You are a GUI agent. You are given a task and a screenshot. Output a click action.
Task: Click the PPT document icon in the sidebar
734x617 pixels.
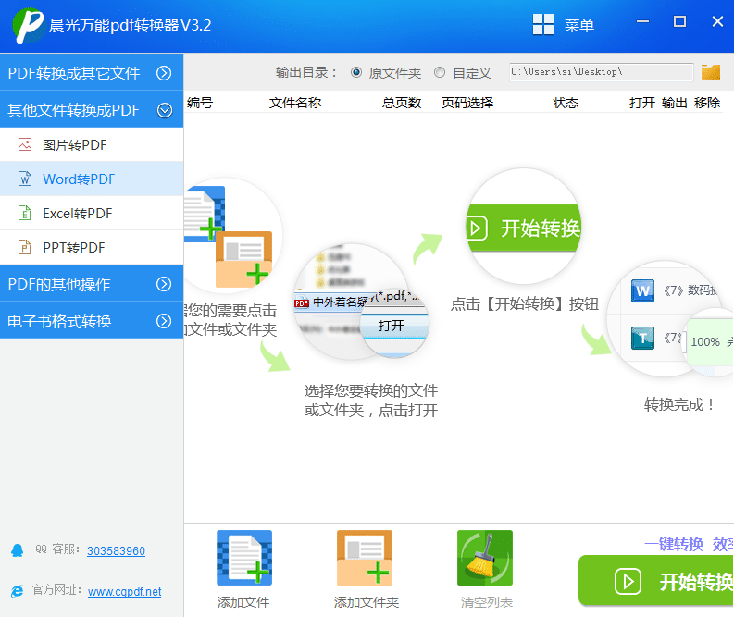tap(25, 247)
